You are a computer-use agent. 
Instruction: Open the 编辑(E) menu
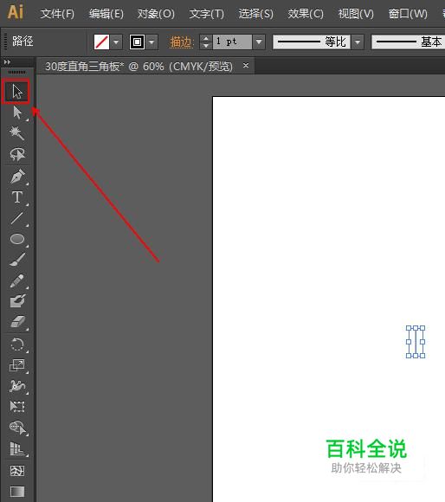pos(106,14)
